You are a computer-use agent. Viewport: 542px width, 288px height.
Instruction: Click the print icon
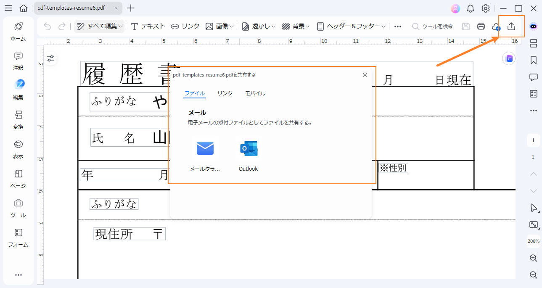(481, 26)
